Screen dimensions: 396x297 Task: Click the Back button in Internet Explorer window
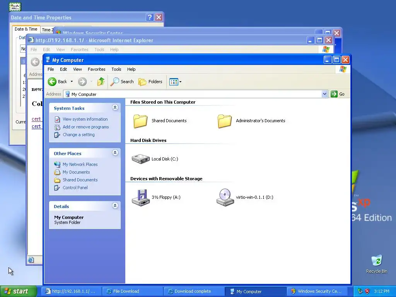pyautogui.click(x=35, y=62)
